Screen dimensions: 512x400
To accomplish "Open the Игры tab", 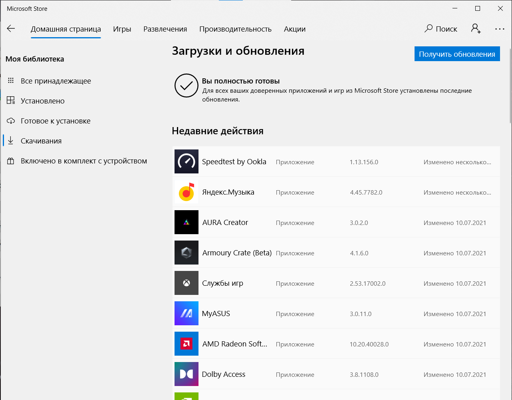I will [x=122, y=29].
